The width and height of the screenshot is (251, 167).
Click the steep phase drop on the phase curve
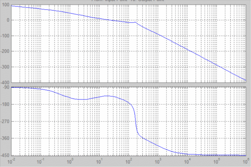[x=135, y=121]
